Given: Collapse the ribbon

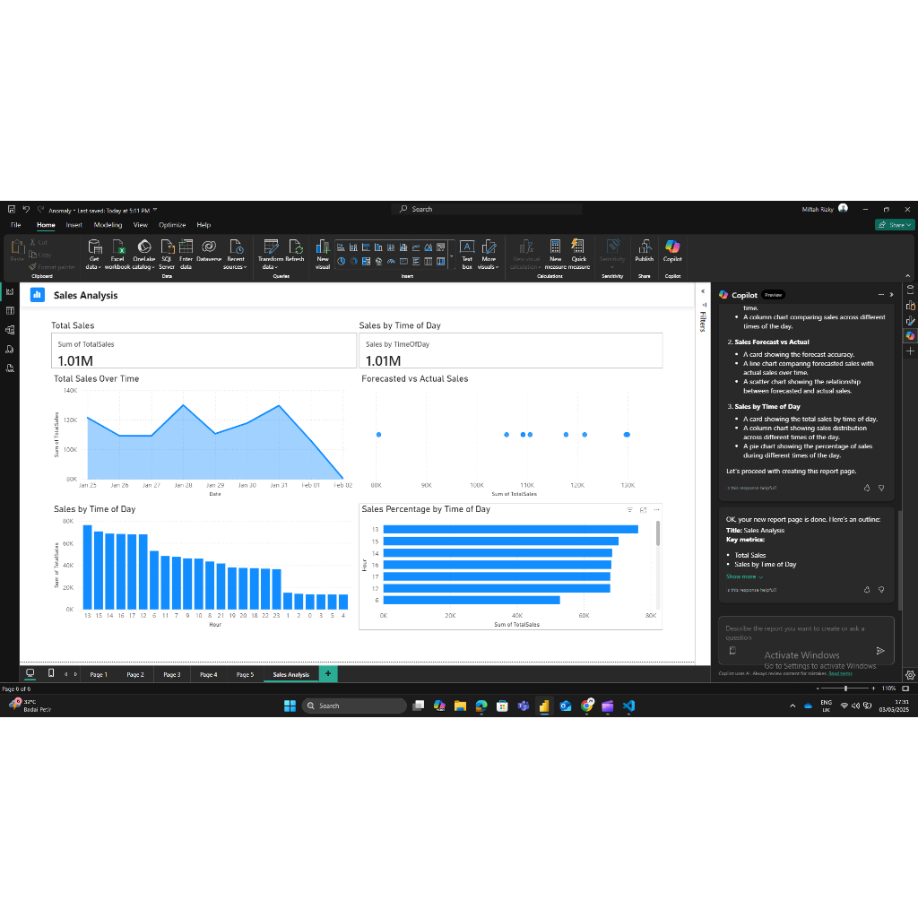Looking at the screenshot, I should coord(907,276).
